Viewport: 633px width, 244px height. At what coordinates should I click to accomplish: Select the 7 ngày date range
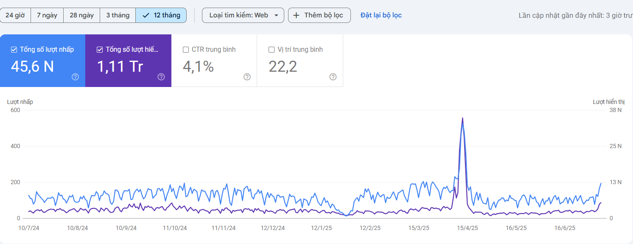47,15
